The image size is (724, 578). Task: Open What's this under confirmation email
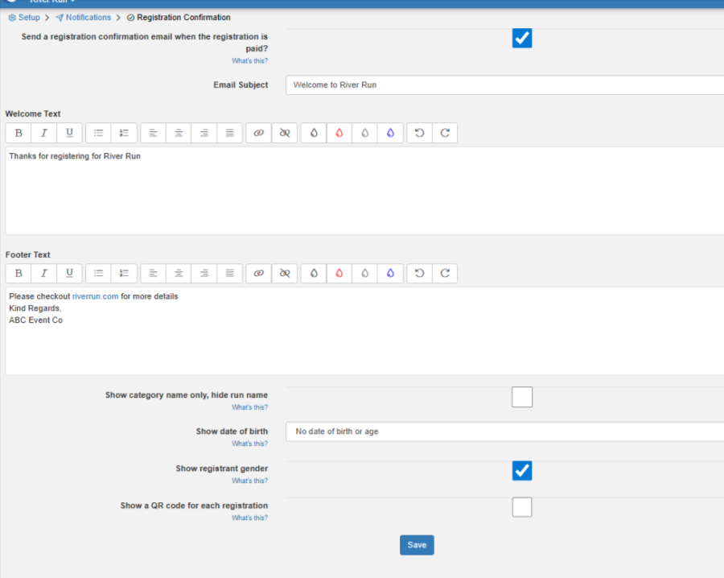coord(250,61)
